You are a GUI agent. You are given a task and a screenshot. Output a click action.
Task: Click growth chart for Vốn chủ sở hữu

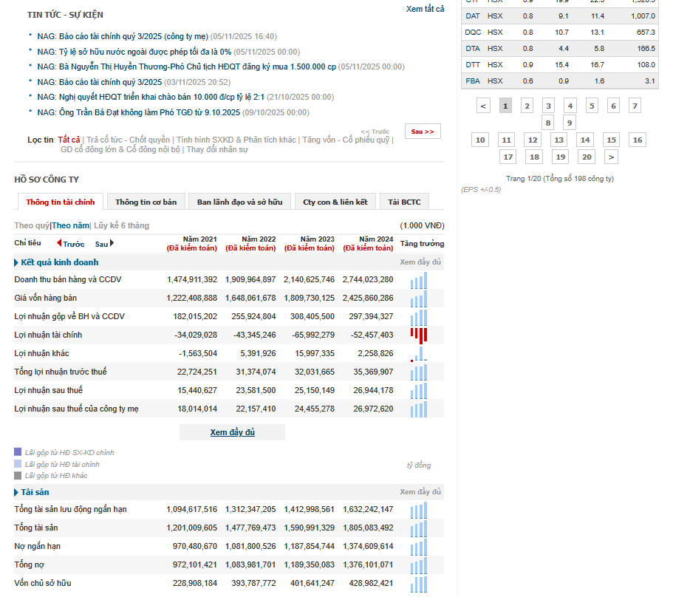tap(419, 584)
